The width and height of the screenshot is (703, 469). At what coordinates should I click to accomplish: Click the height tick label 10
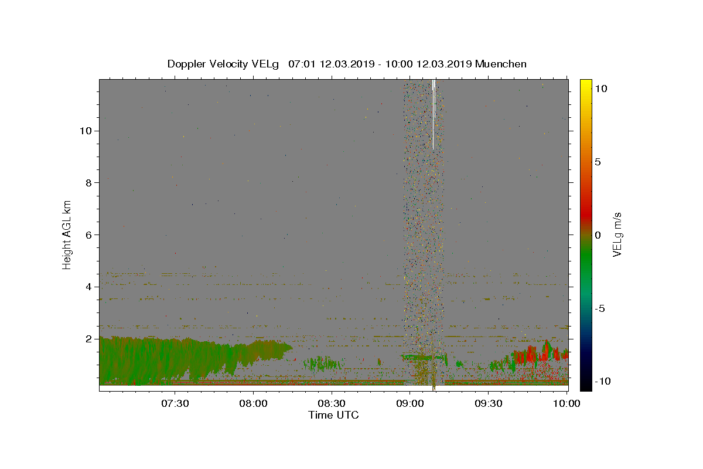pos(85,130)
